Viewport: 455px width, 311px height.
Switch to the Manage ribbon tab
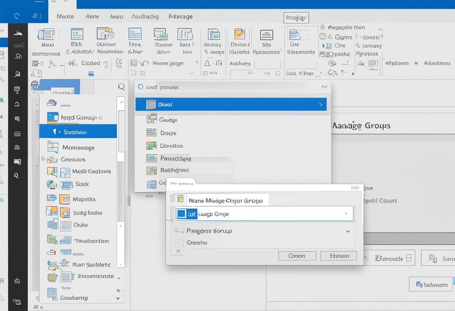(181, 16)
